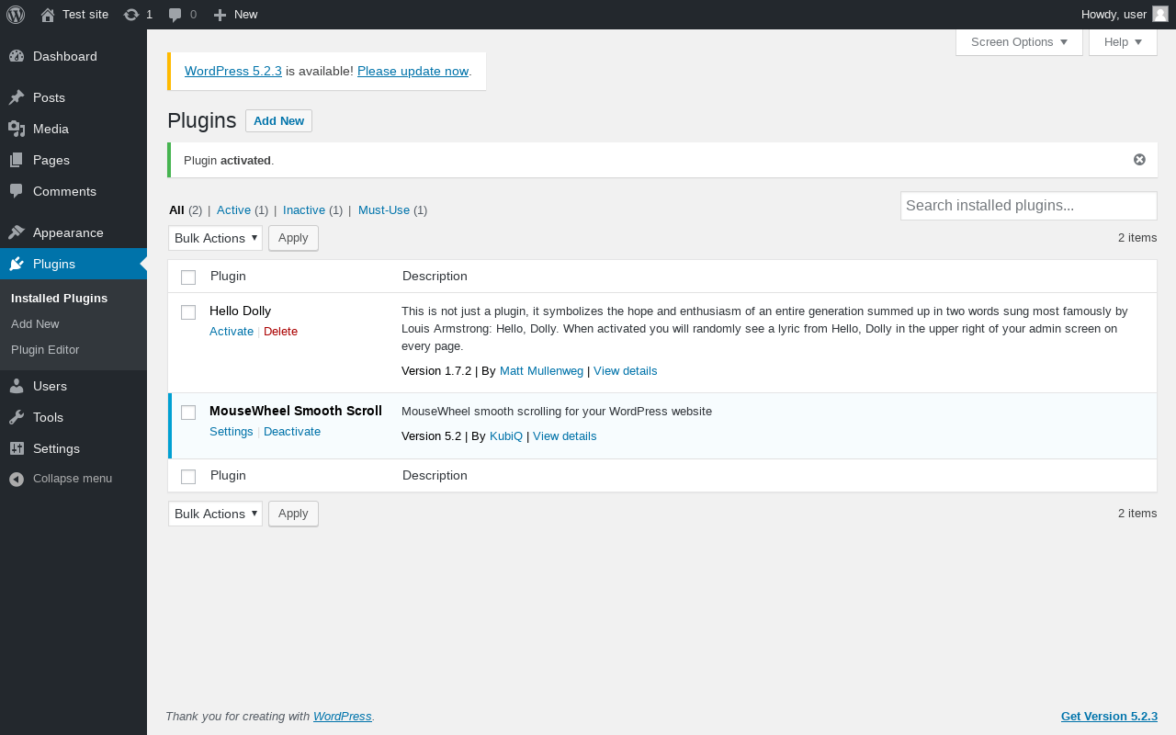Click the Pages icon in sidebar
The width and height of the screenshot is (1176, 735).
(x=17, y=160)
